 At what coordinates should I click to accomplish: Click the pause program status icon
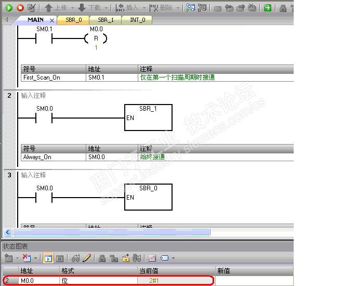202,8
